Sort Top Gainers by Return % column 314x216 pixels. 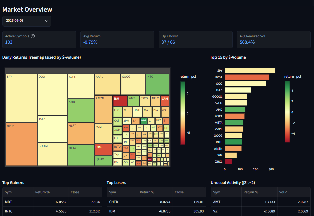[51, 192]
